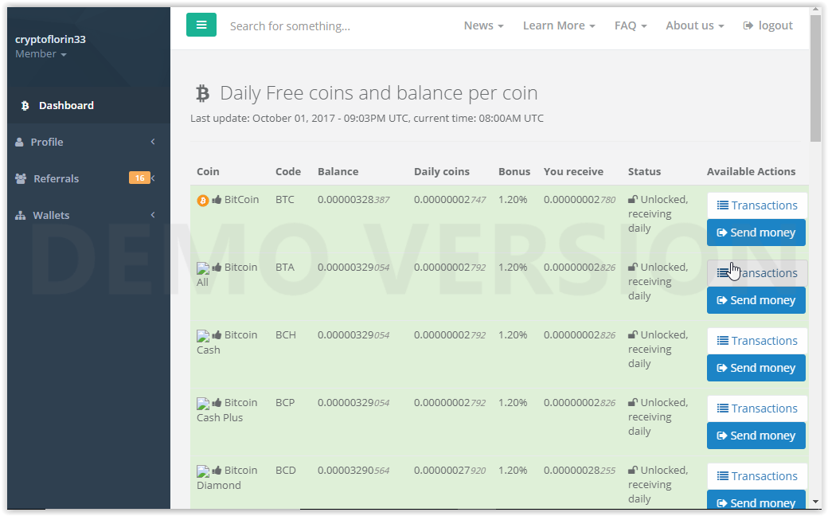Click broken image icon for Bitcoin Cash Plus
Viewport: 828px width, 516px height.
[x=203, y=404]
